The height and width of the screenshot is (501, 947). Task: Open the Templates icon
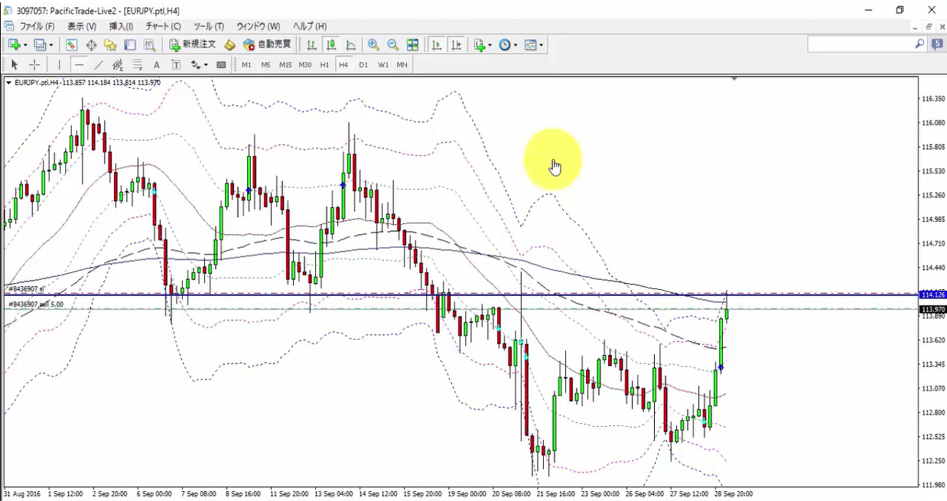click(531, 45)
